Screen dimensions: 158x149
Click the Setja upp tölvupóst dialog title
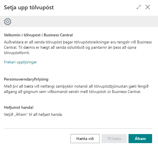click(29, 7)
